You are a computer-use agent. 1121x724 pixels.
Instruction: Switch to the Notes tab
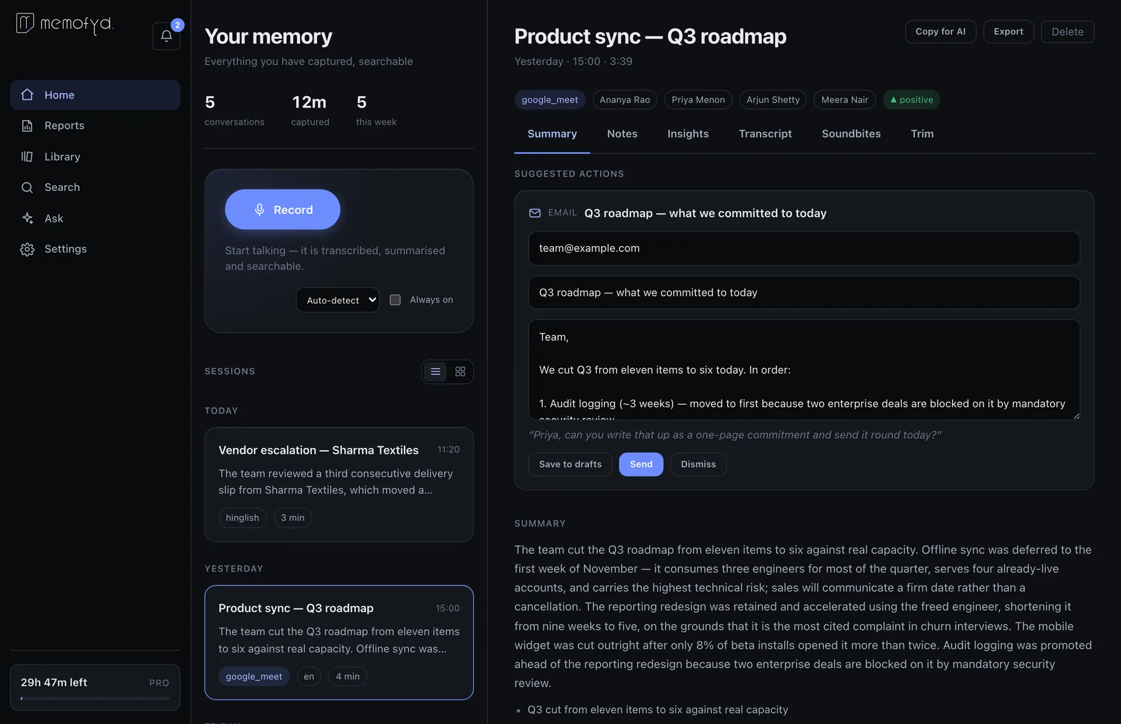pos(622,134)
